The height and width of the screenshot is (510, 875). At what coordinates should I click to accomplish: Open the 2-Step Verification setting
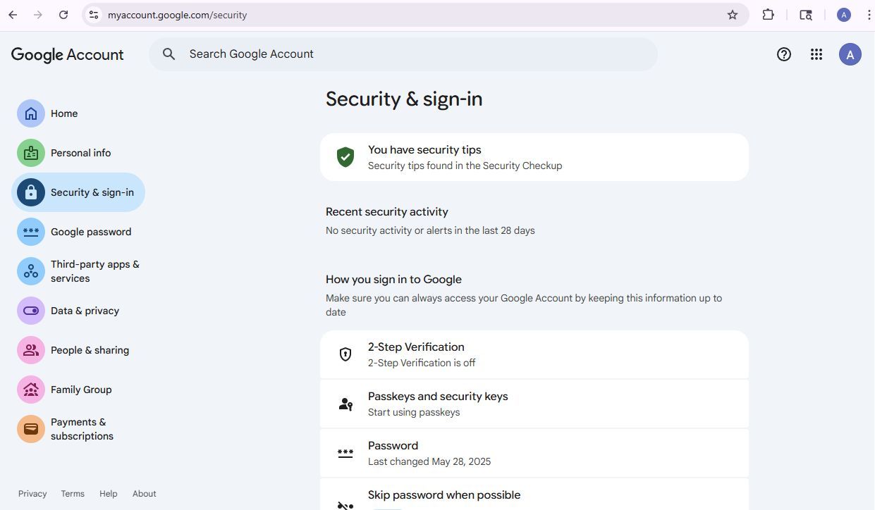pos(534,354)
